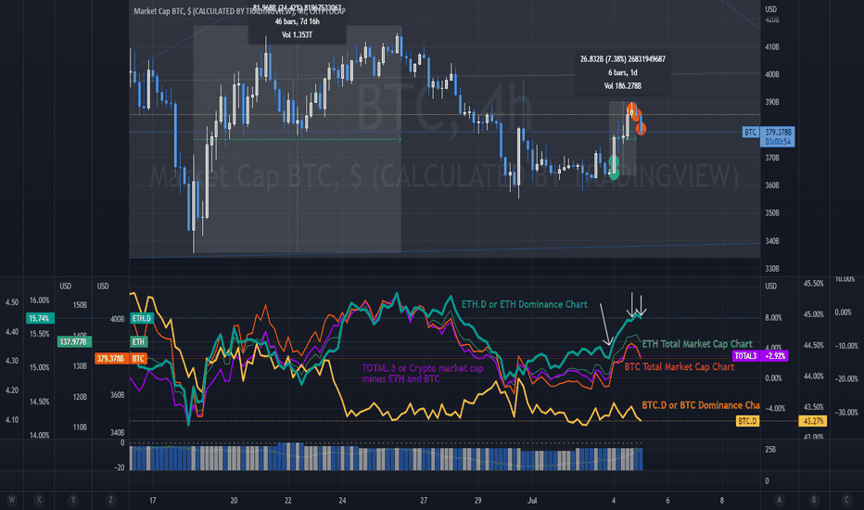Click the 330B price axis value
Viewport: 864px width, 510px height.
click(772, 269)
